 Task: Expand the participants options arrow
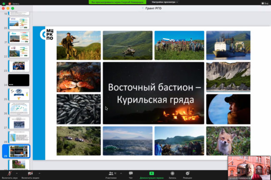pyautogui.click(x=121, y=173)
